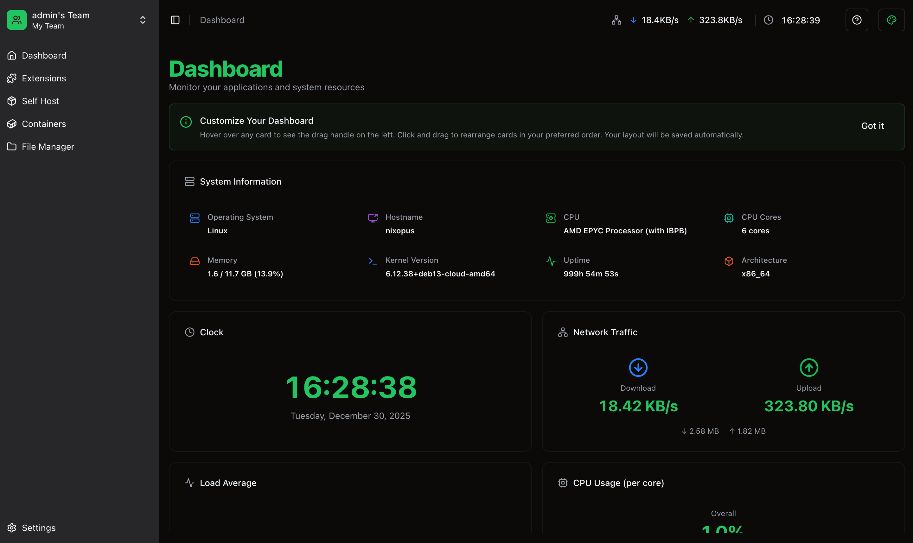Open the team switcher chevron
The width and height of the screenshot is (913, 543).
143,20
